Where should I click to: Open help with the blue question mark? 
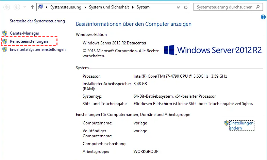(x=263, y=17)
